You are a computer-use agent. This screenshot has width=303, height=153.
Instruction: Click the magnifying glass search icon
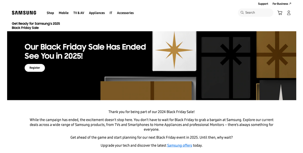[x=242, y=13]
